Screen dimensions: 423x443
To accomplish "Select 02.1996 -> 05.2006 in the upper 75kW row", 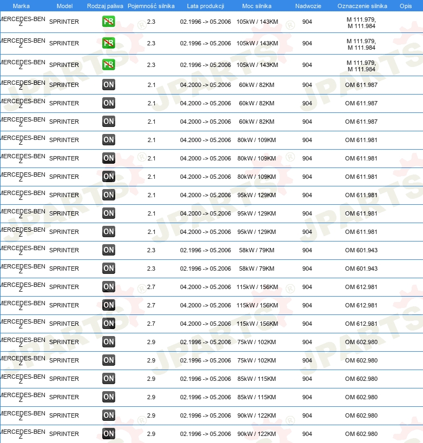I will (x=206, y=342).
